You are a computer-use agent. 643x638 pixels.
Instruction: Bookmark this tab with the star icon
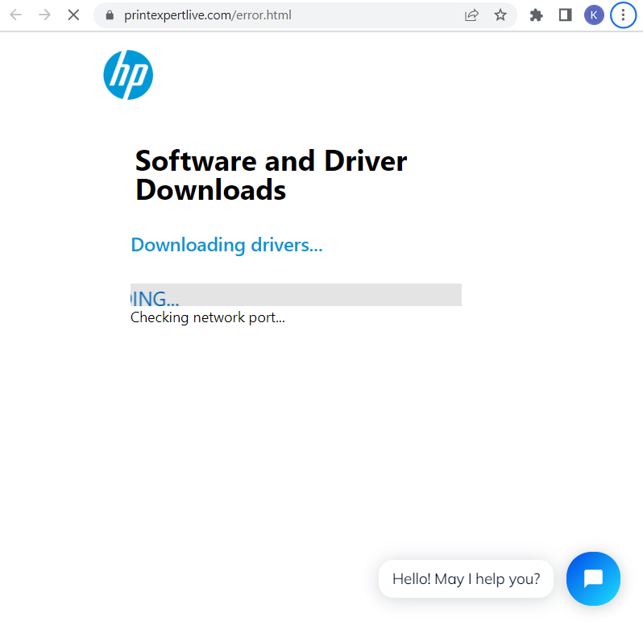(x=500, y=15)
